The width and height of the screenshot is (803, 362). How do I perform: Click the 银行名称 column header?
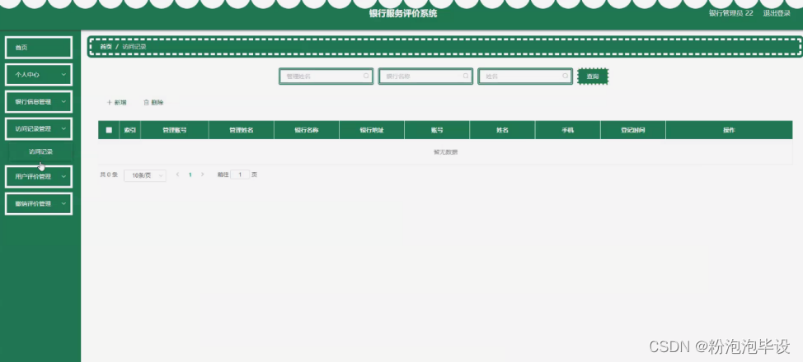[307, 130]
